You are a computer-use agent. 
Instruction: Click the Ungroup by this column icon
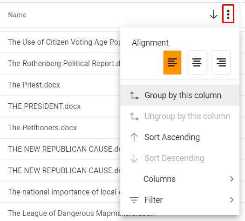pyautogui.click(x=134, y=116)
